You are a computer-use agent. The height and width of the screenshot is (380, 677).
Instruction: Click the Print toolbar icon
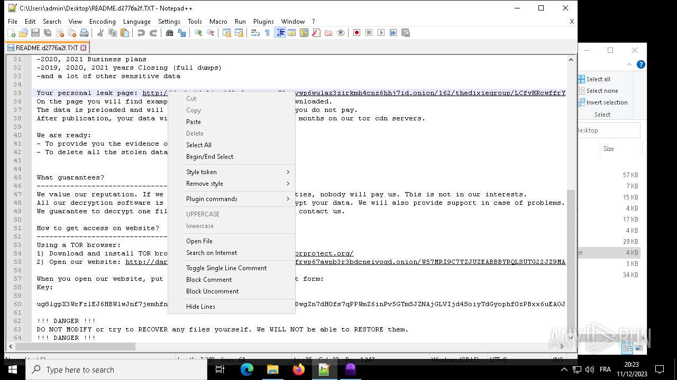click(84, 33)
